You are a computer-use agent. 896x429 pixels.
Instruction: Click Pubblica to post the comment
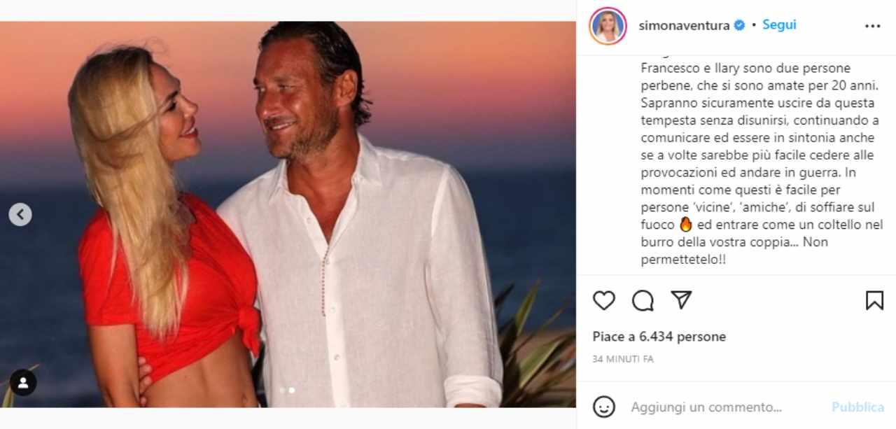pyautogui.click(x=857, y=407)
